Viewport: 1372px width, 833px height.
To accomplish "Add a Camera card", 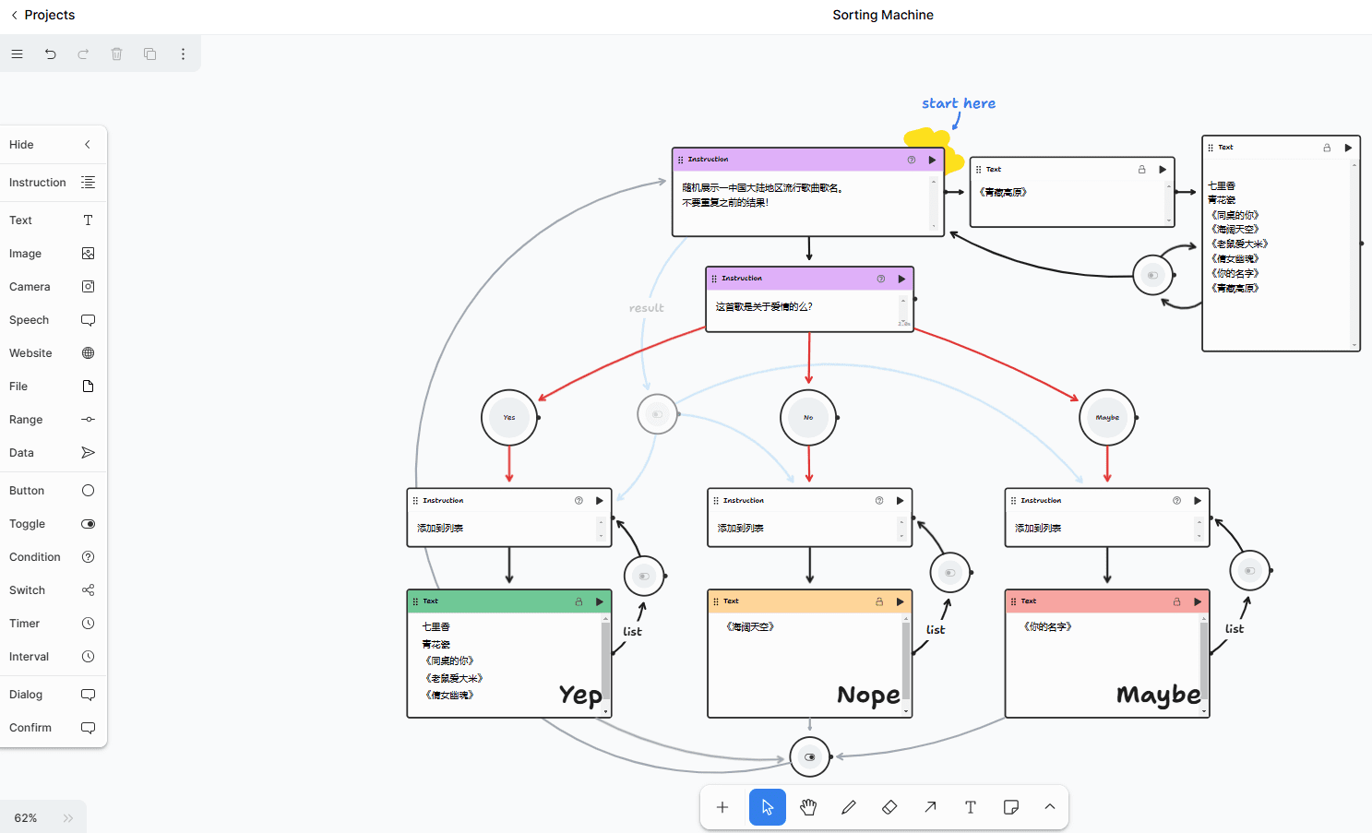I will 53,287.
